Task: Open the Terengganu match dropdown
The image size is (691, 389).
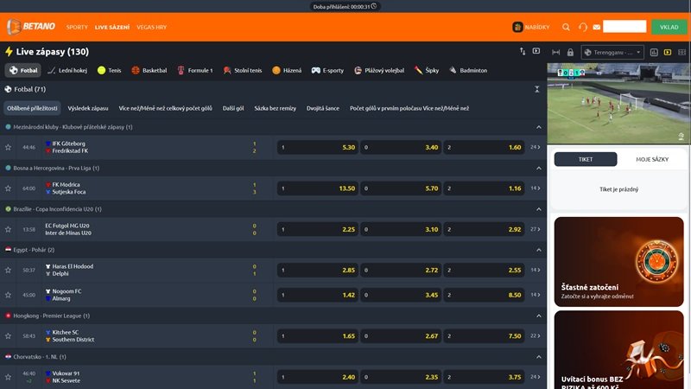Action: click(x=612, y=53)
